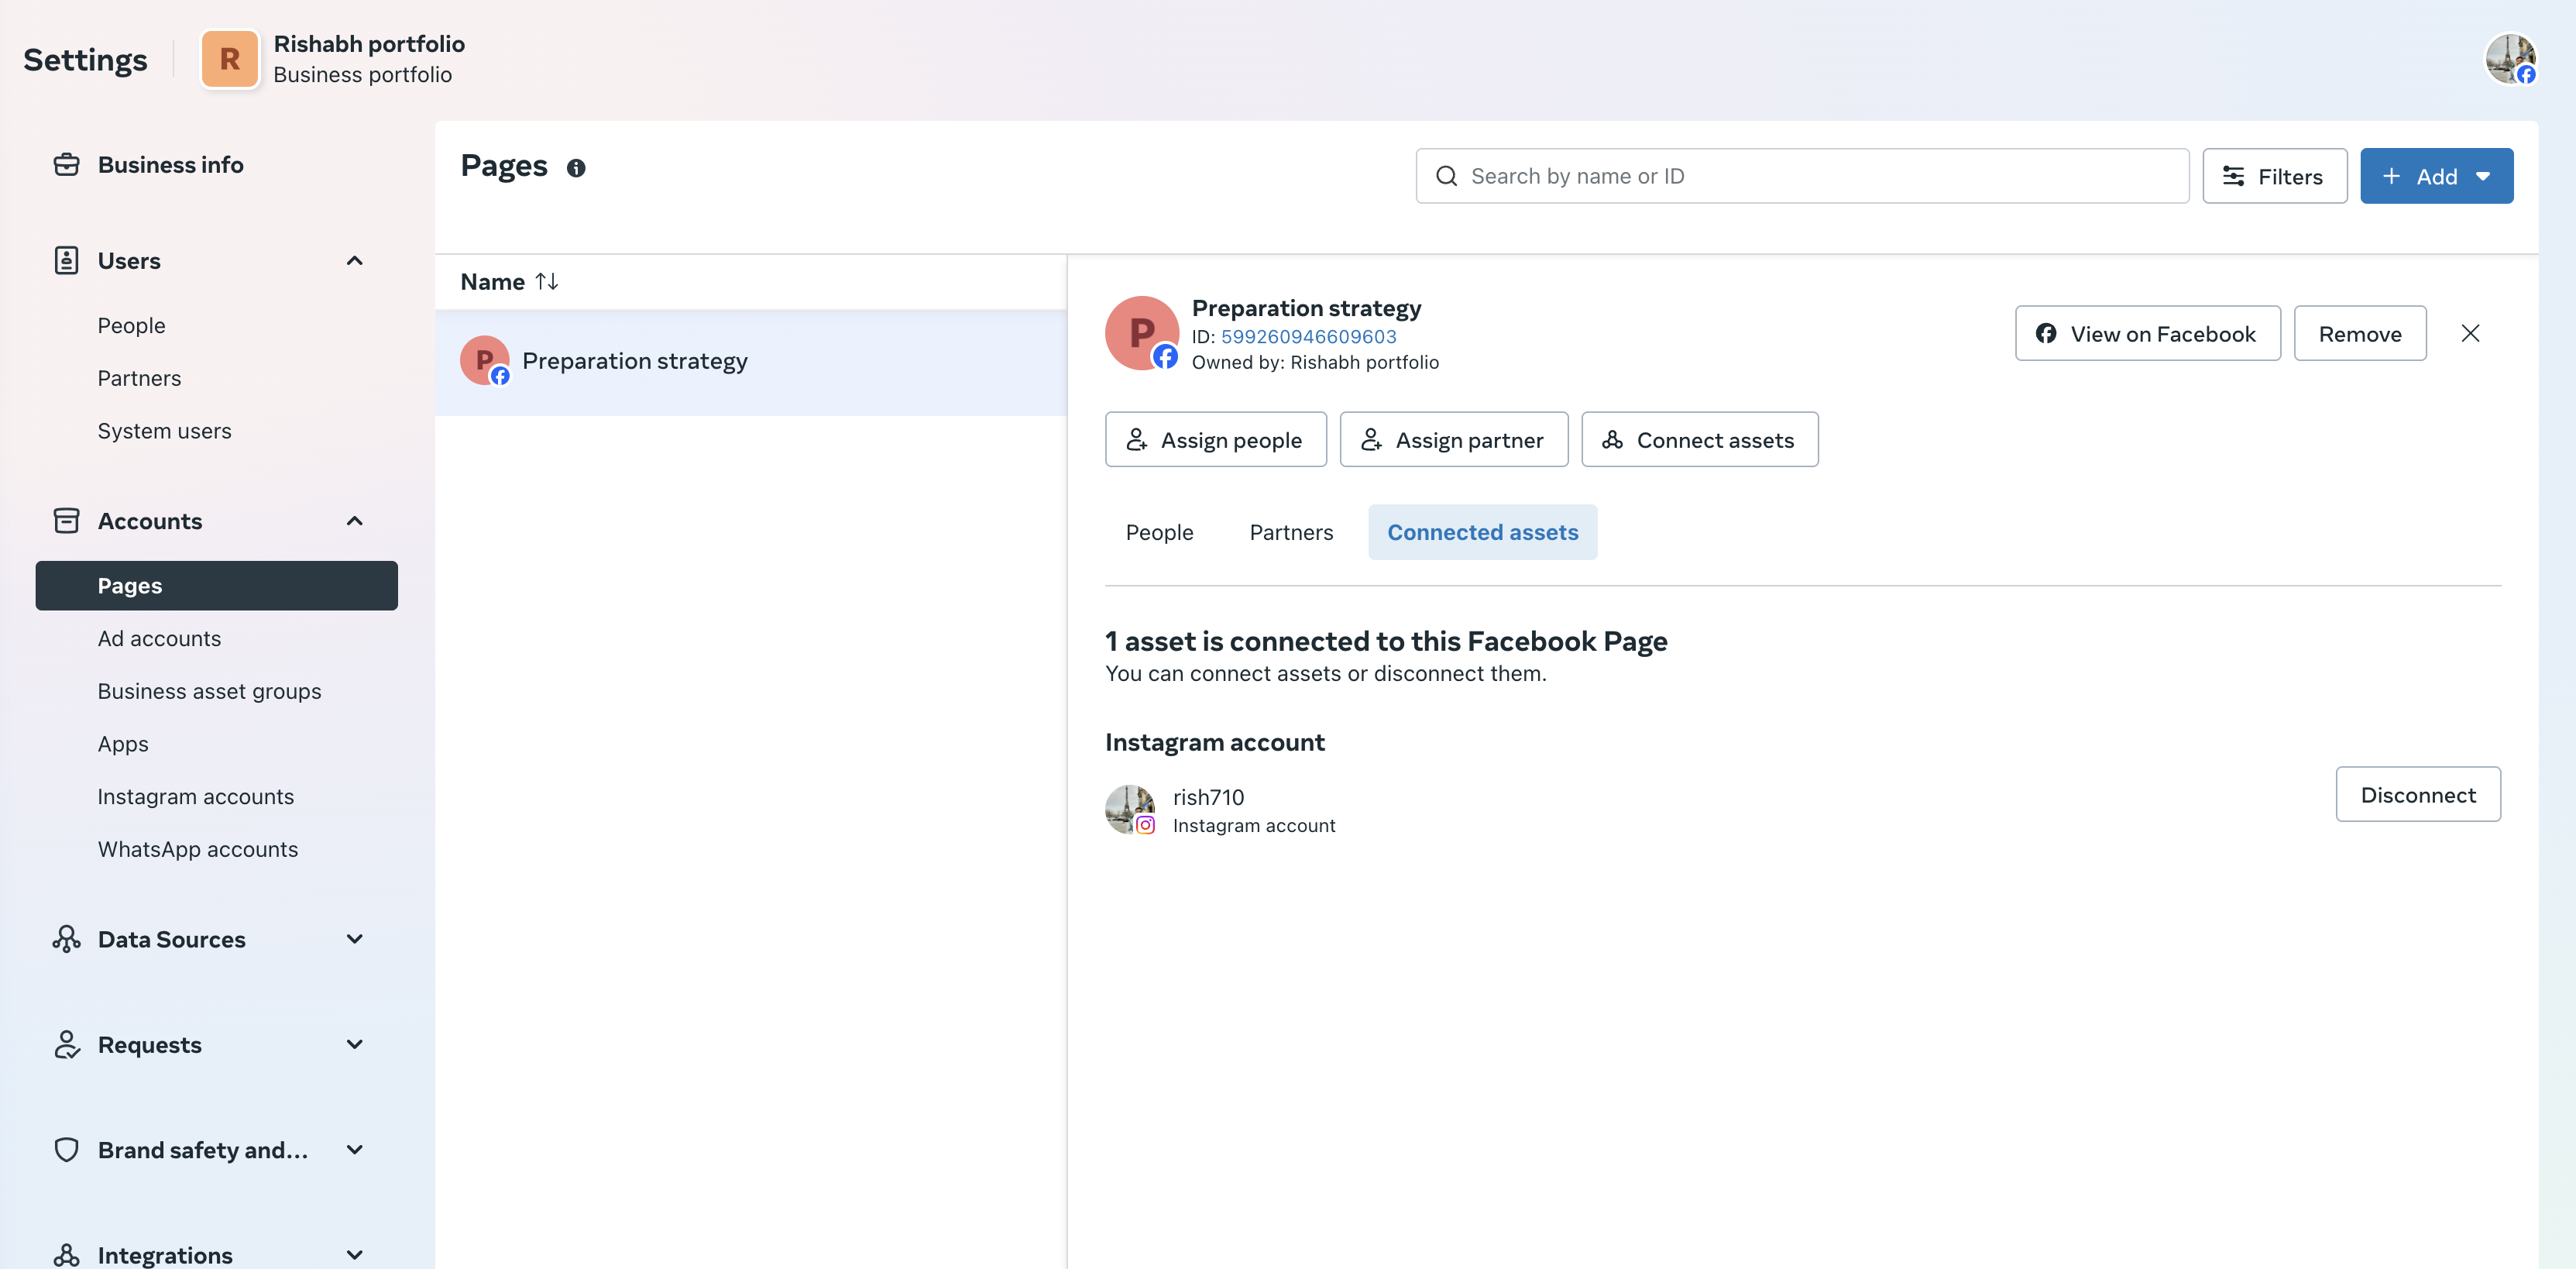Viewport: 2576px width, 1269px height.
Task: Collapse the Users section
Action: tap(354, 261)
